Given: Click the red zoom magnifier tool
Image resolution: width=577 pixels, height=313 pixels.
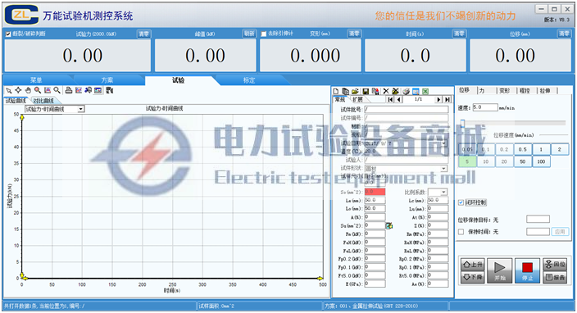Looking at the screenshot, I should 38,90.
